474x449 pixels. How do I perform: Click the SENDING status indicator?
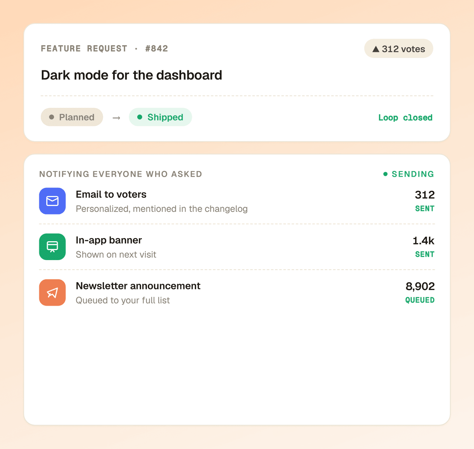point(408,174)
